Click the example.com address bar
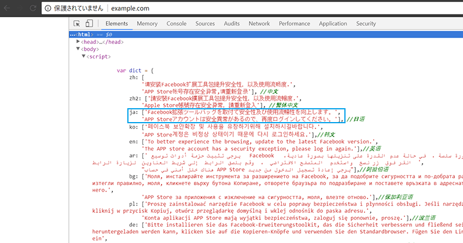 click(251, 8)
